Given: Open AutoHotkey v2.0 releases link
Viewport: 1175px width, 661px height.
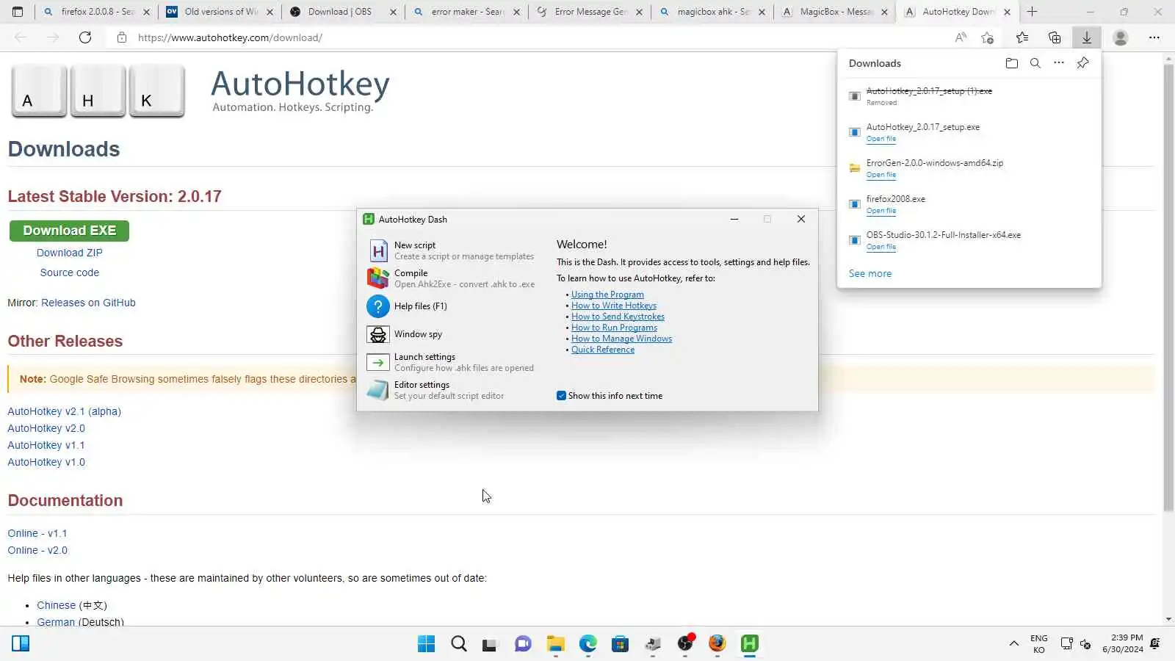Looking at the screenshot, I should 46,428.
